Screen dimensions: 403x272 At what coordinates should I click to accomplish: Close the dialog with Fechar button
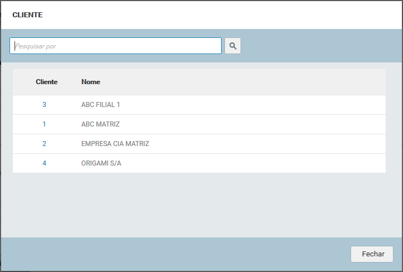[372, 254]
